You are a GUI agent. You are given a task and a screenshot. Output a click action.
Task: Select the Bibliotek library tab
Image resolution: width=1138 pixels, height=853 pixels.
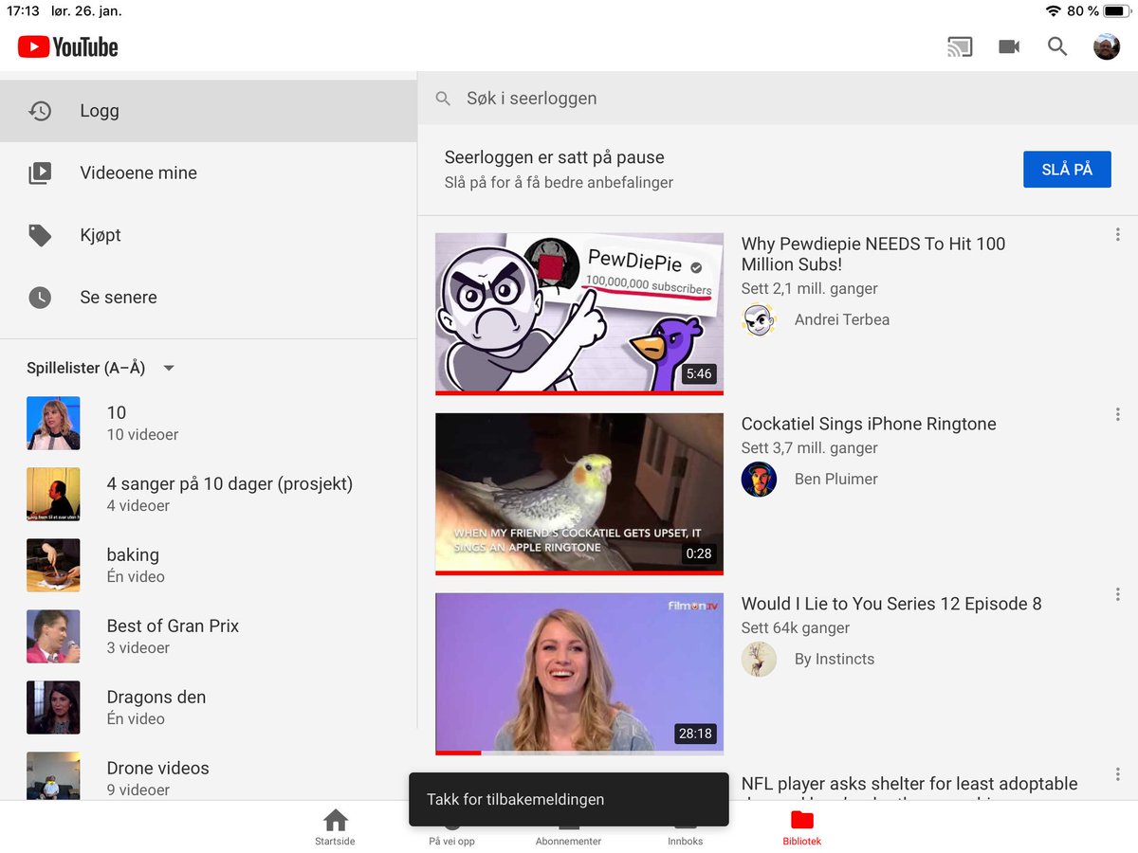801,827
